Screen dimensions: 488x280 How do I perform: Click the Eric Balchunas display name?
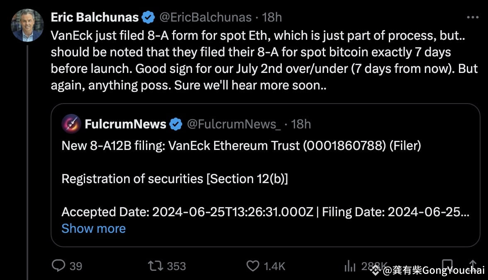pos(95,17)
